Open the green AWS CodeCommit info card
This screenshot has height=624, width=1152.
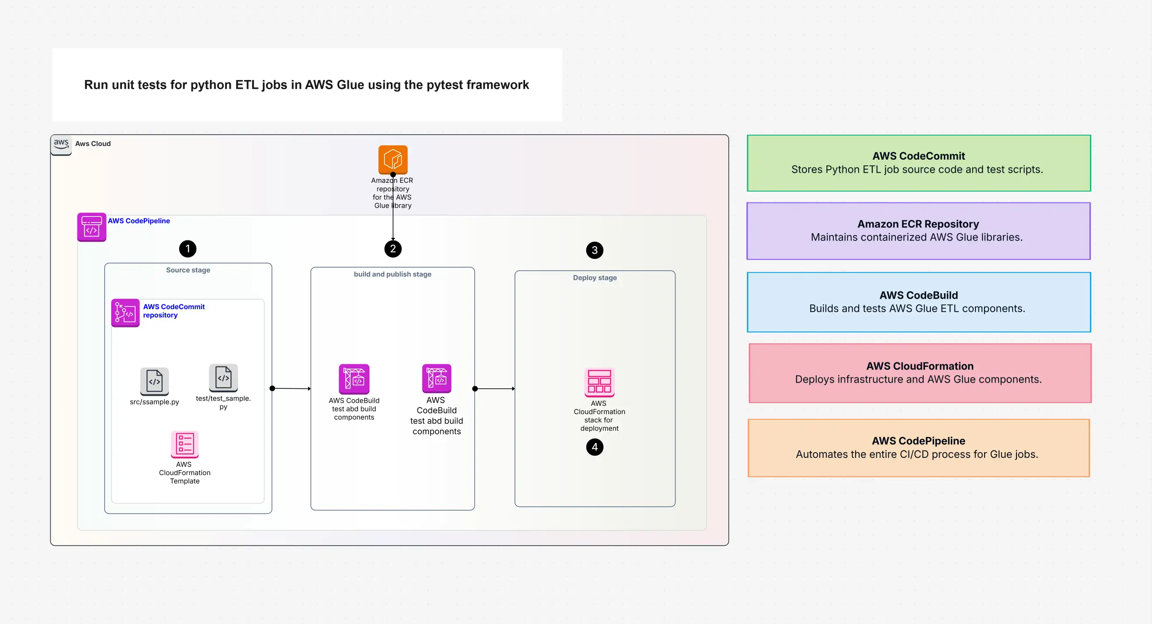click(919, 163)
